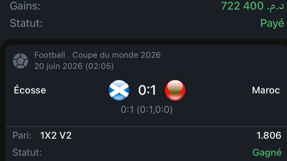Click the 722 400 gains amount
Screen dimensions: 287x161
[242, 6]
